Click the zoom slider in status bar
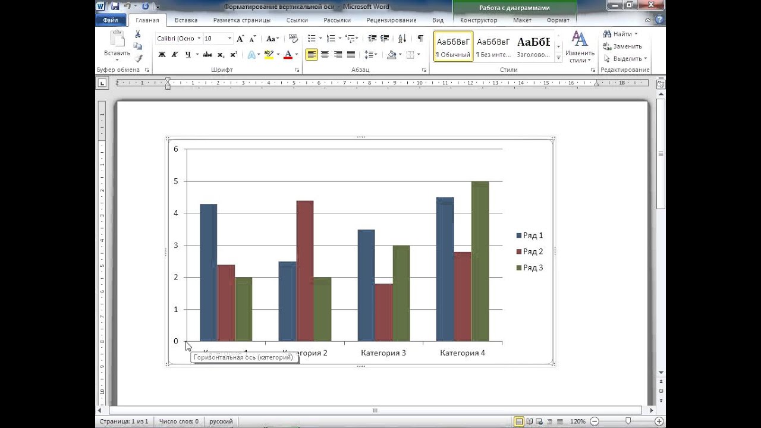The height and width of the screenshot is (428, 761). pos(628,421)
